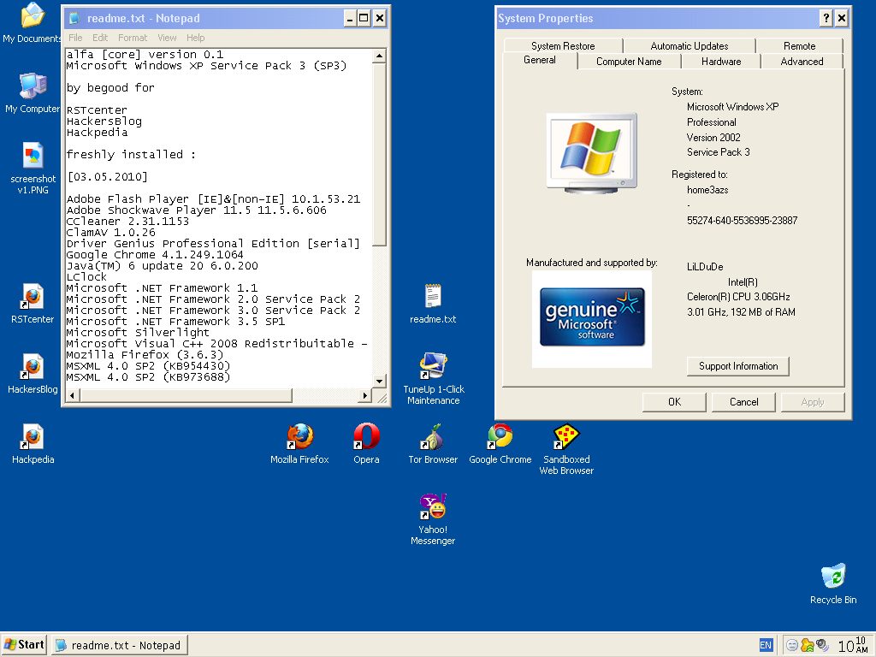Click Notepad's horizontal scroll left arrow
Viewport: 876px width, 657px height.
(74, 395)
